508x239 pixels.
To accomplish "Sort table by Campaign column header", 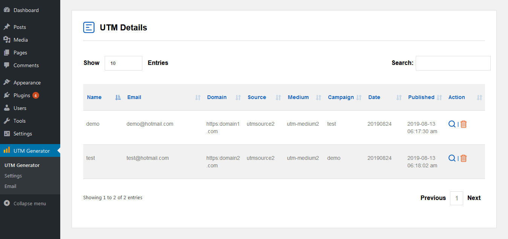I will click(341, 97).
